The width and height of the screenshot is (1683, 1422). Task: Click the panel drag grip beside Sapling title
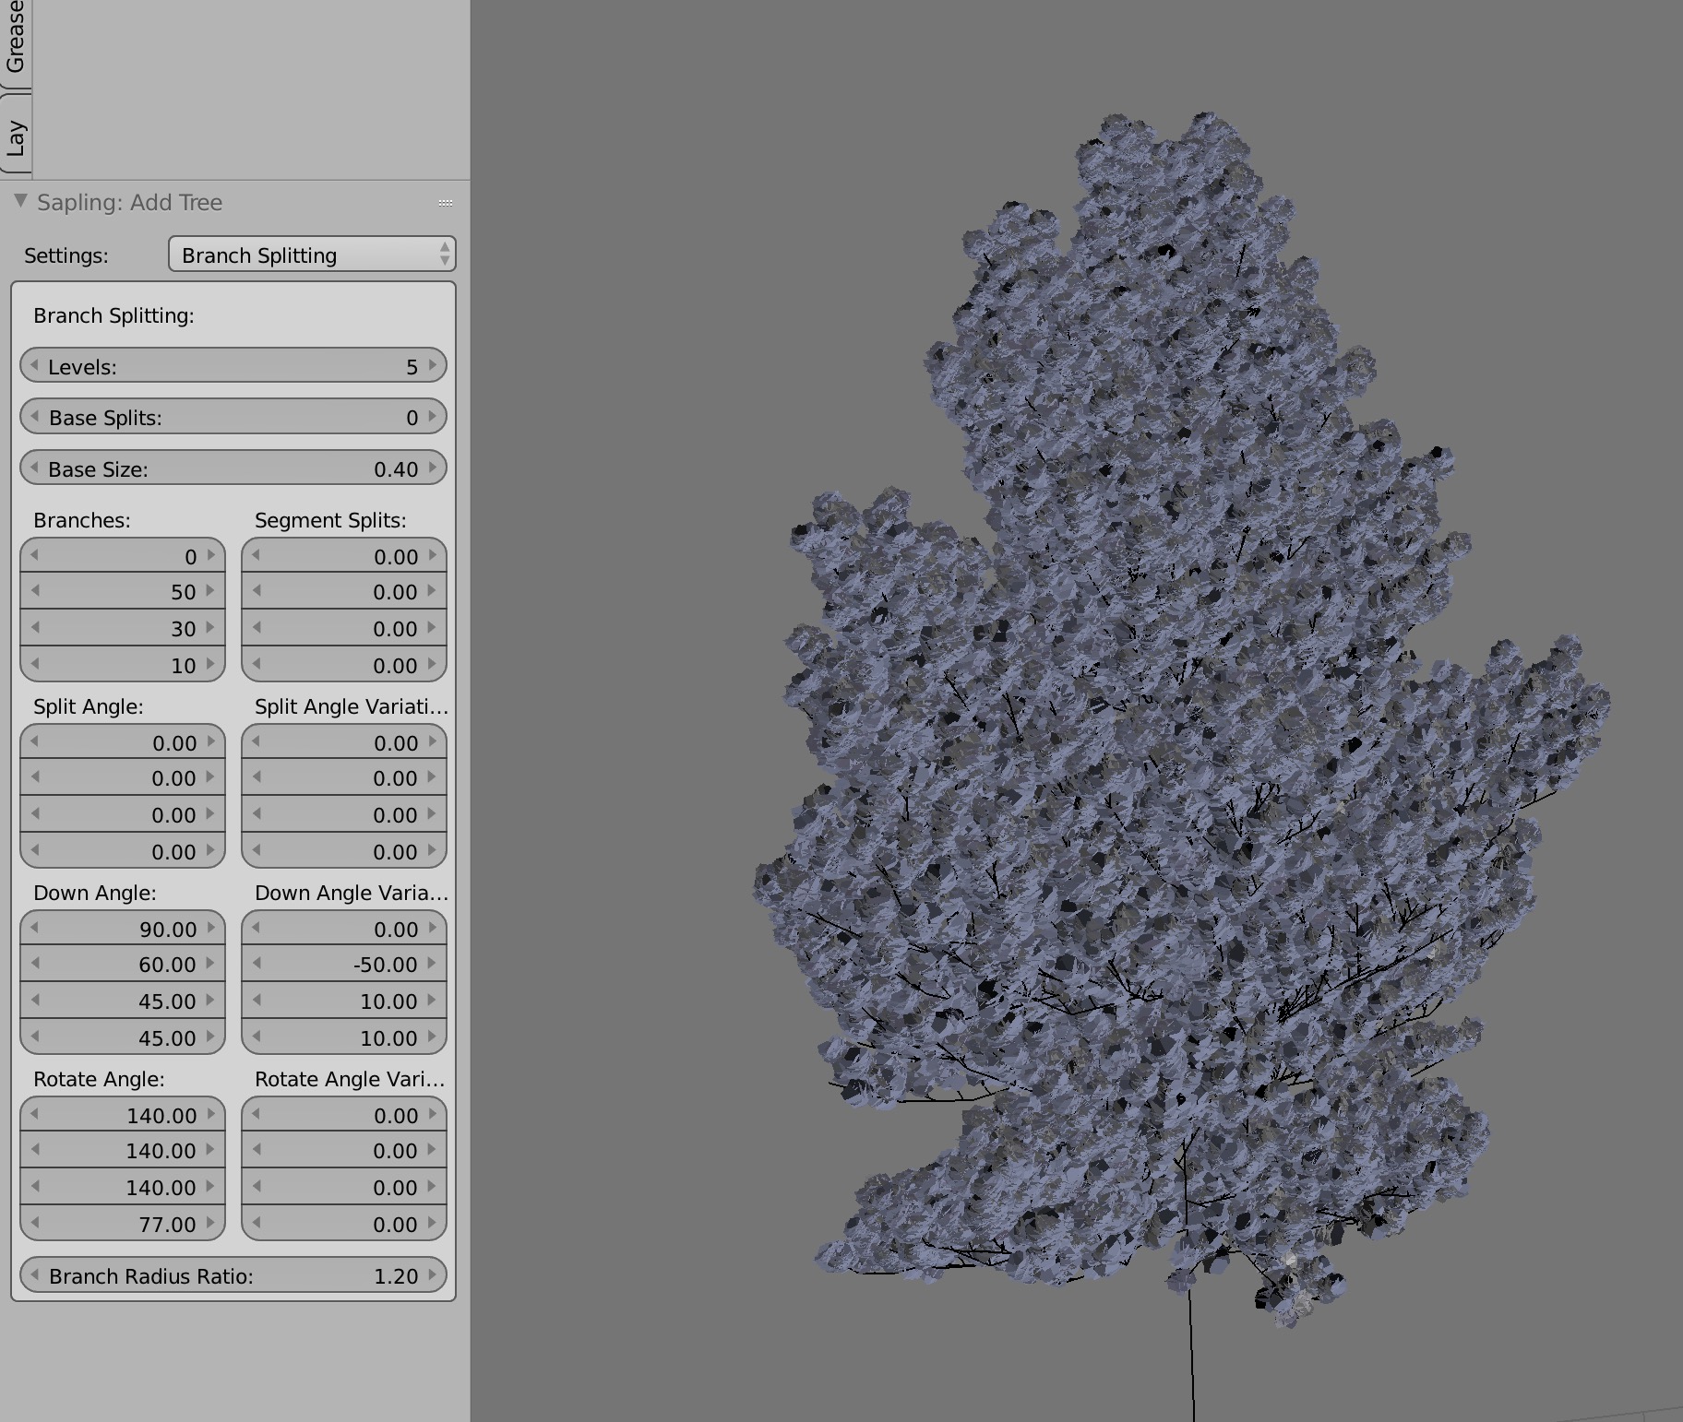coord(446,203)
